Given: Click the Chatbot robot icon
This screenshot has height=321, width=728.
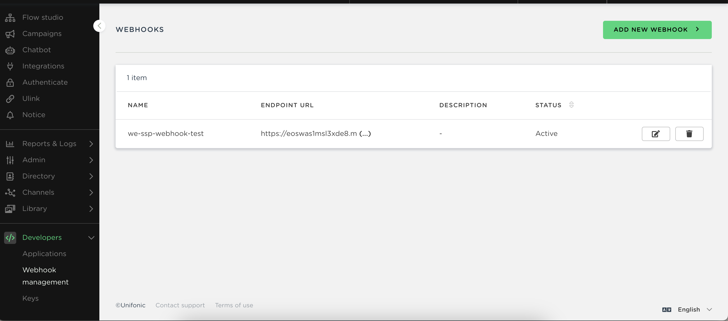Looking at the screenshot, I should [x=10, y=50].
